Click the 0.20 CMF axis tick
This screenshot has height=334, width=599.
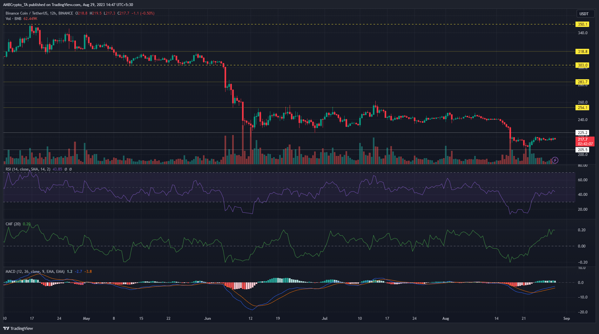coord(582,230)
